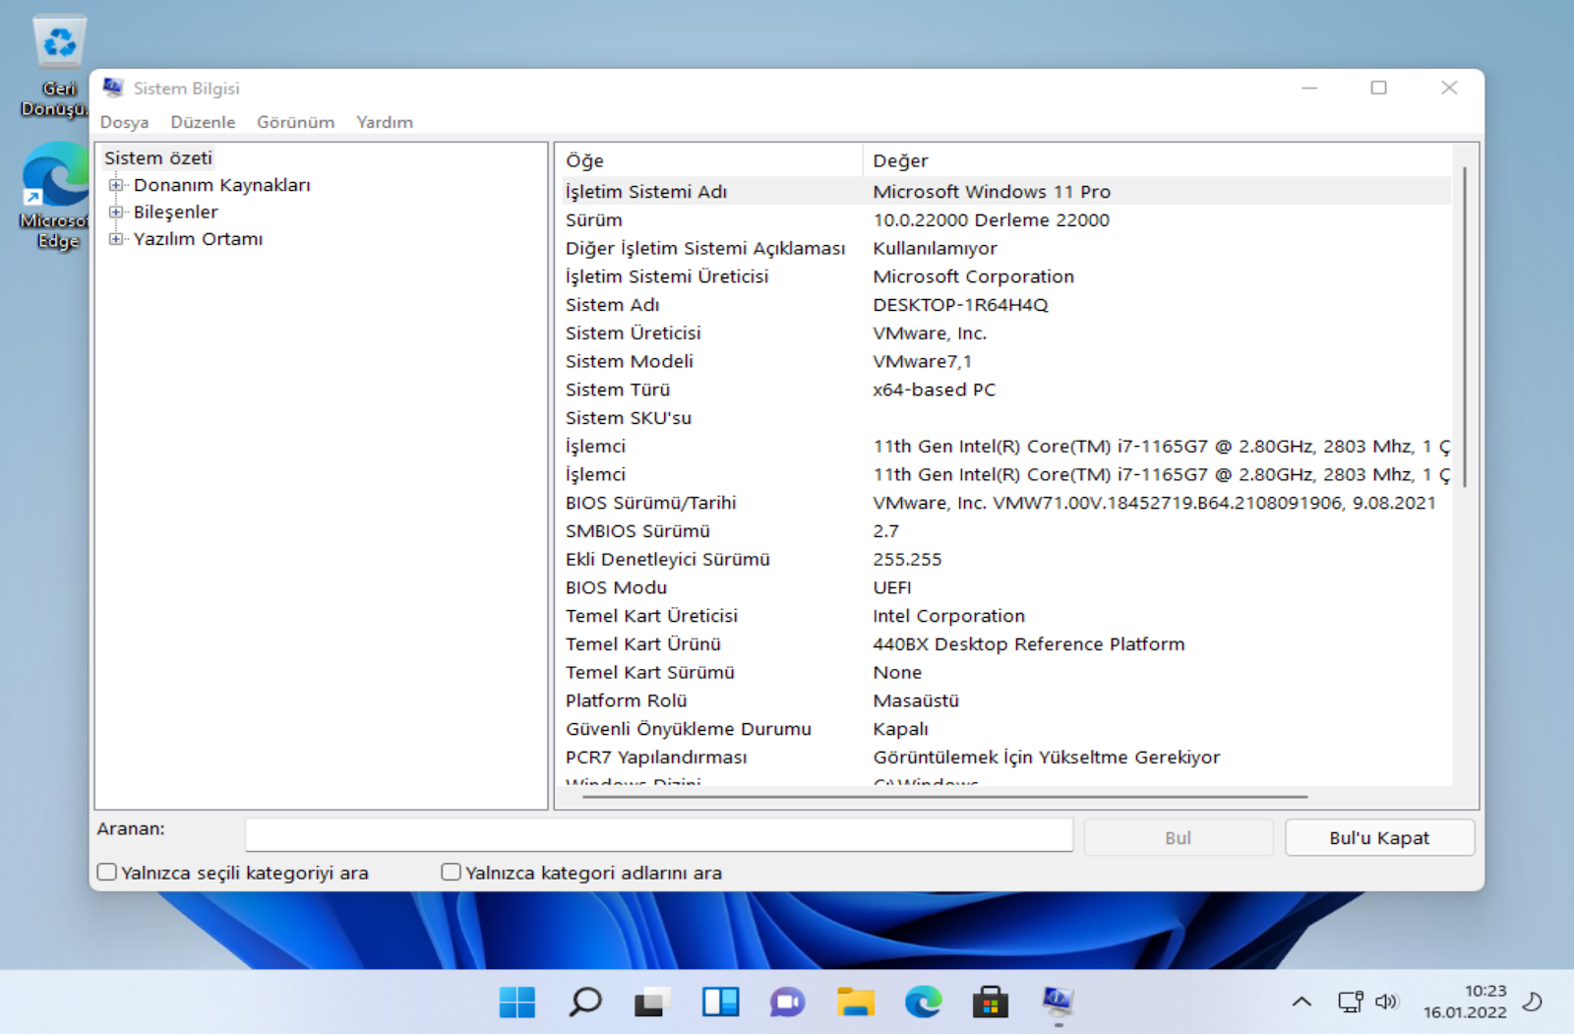Select the PCR7 Yapılandırması row
Image resolution: width=1574 pixels, height=1034 pixels.
[x=1005, y=757]
